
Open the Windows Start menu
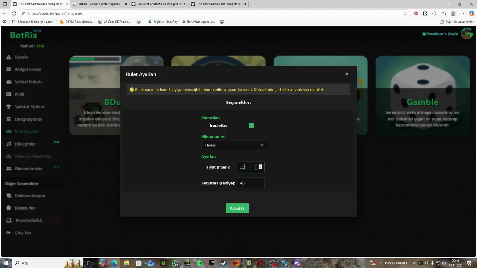[x=6, y=263]
